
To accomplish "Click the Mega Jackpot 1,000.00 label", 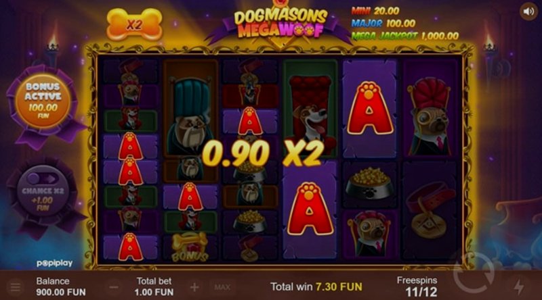I will coord(405,36).
